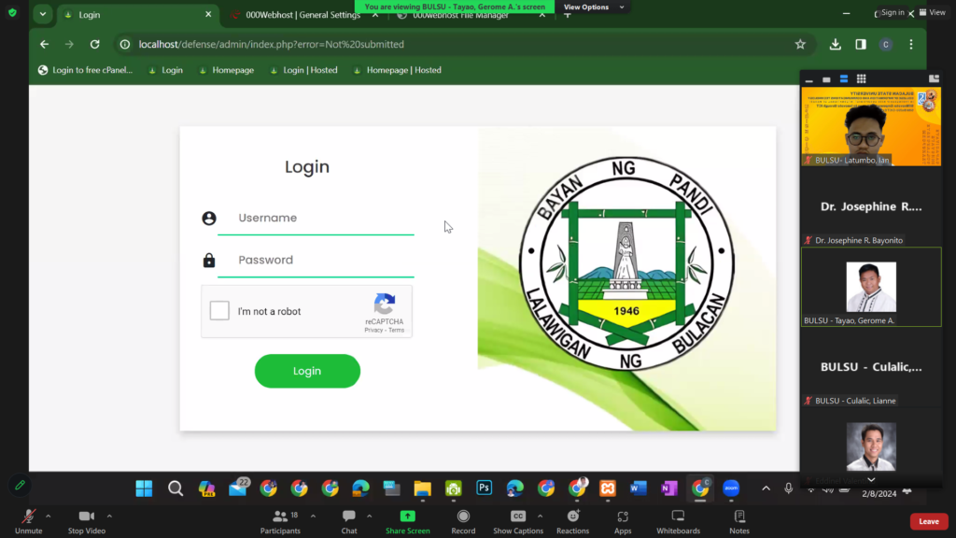Leave the Zoom meeting
This screenshot has height=538, width=956.
click(x=928, y=521)
